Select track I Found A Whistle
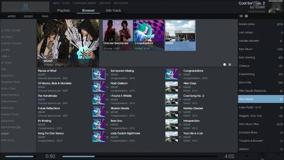Screen dimensions: 284x160 [121, 96]
